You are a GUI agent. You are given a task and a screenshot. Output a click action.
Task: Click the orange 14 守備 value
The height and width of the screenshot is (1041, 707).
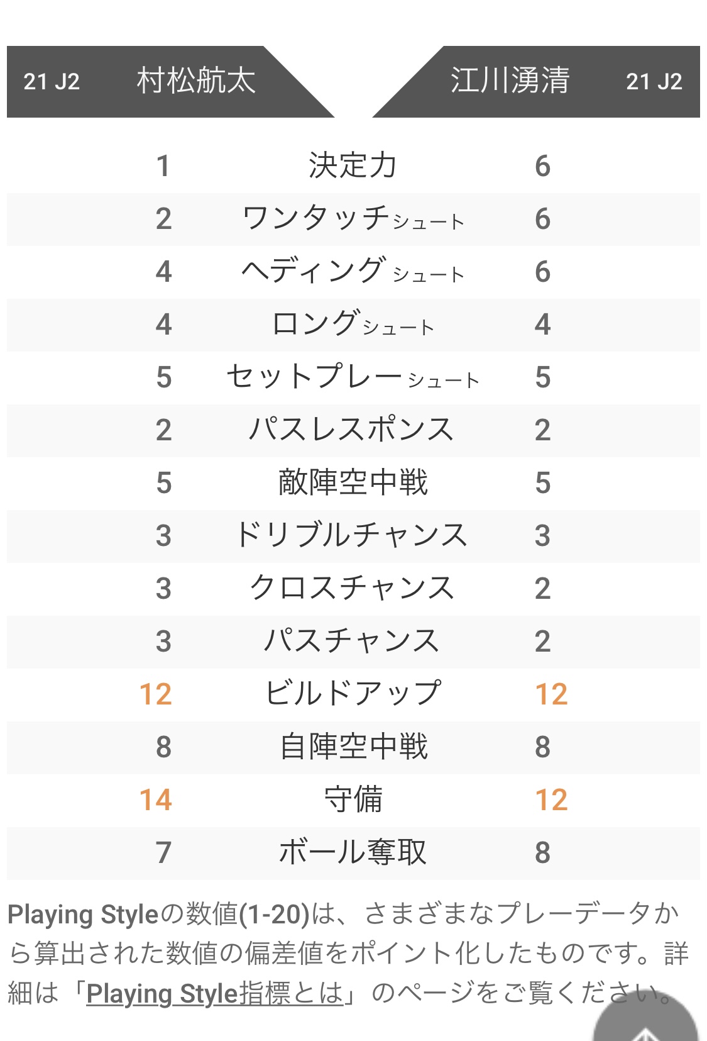click(x=156, y=800)
